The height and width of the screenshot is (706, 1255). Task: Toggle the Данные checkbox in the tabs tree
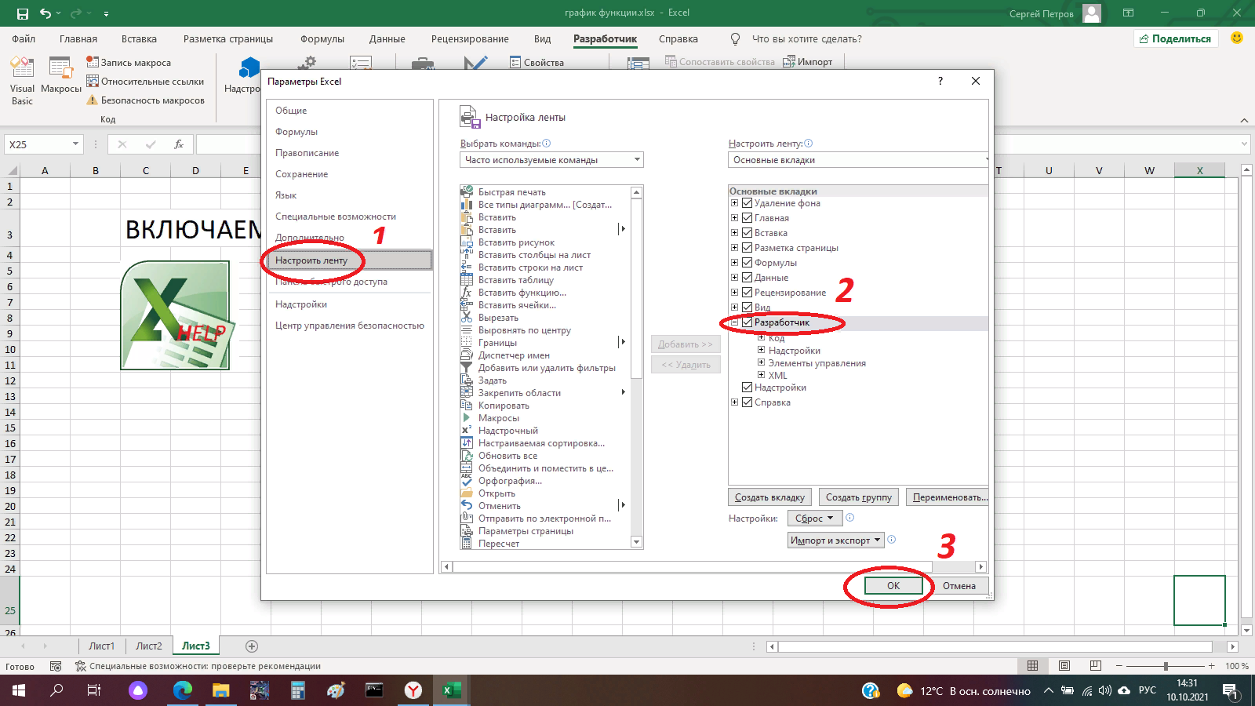748,278
